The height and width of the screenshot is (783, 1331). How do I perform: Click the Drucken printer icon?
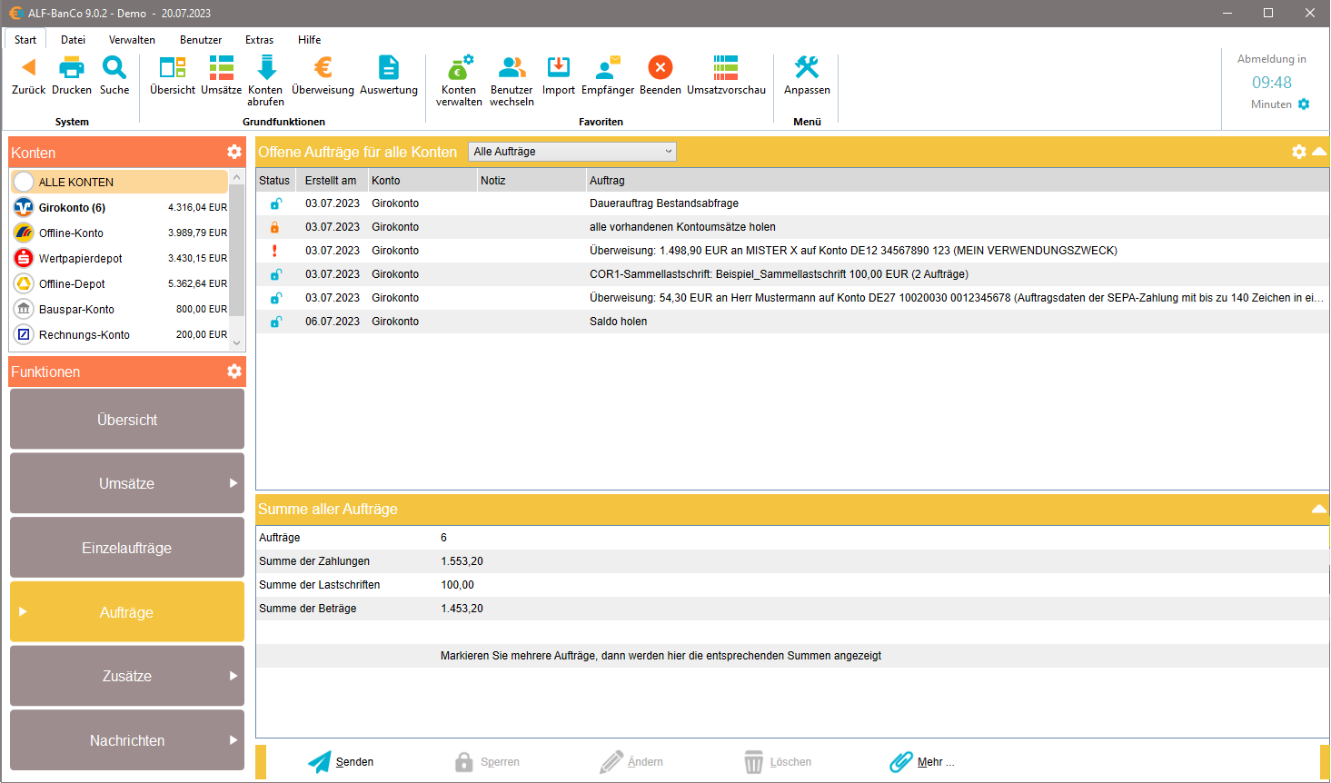pos(72,67)
